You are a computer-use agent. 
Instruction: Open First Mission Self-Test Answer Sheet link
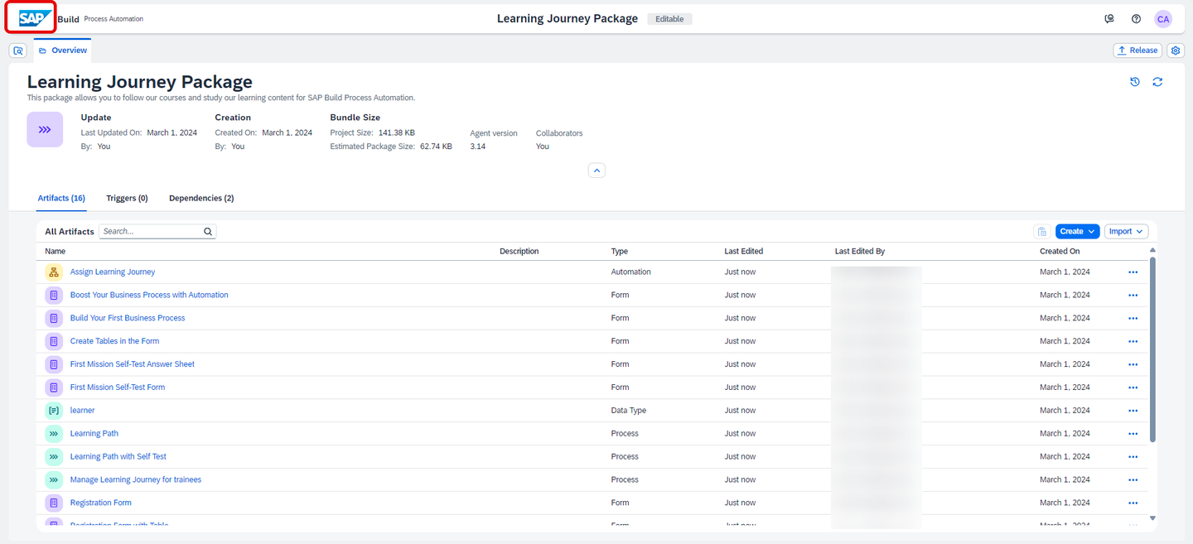click(x=133, y=364)
